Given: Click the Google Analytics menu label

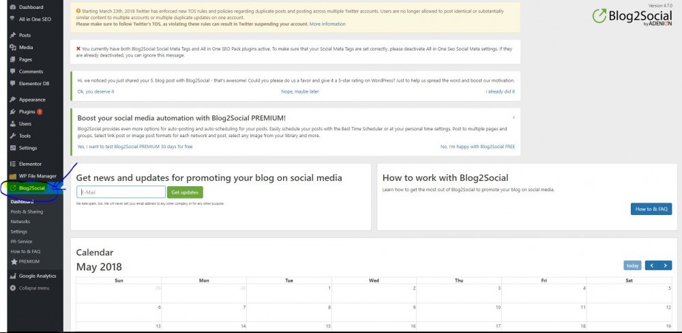Looking at the screenshot, I should coord(38,276).
